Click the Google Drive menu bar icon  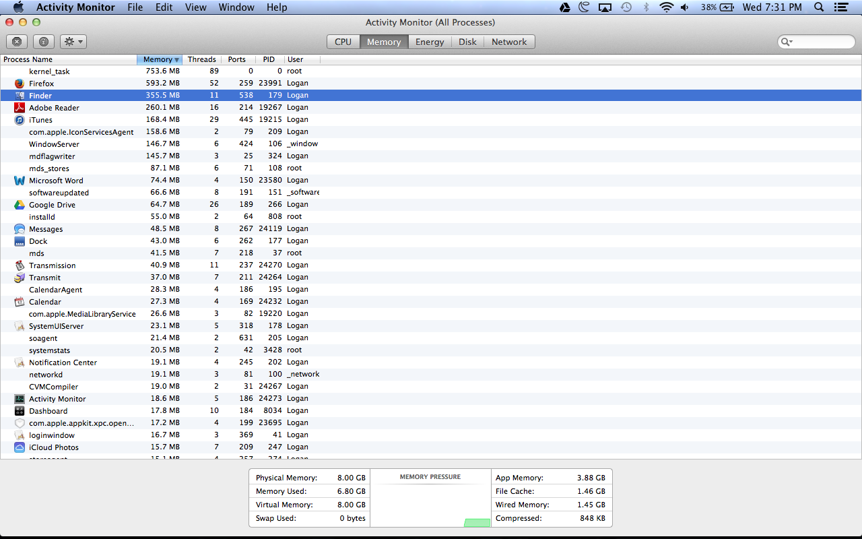point(565,7)
